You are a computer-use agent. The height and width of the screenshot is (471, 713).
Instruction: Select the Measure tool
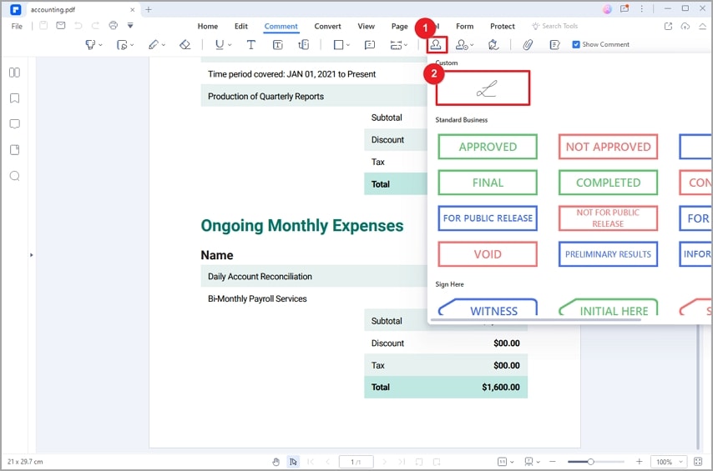click(x=396, y=44)
